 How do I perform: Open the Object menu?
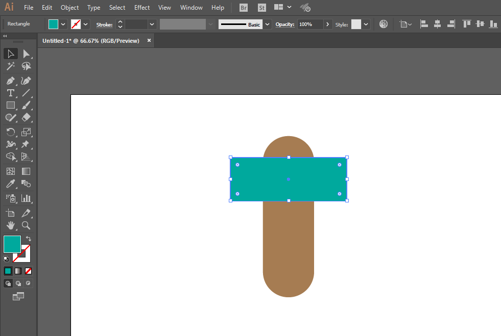click(x=69, y=7)
